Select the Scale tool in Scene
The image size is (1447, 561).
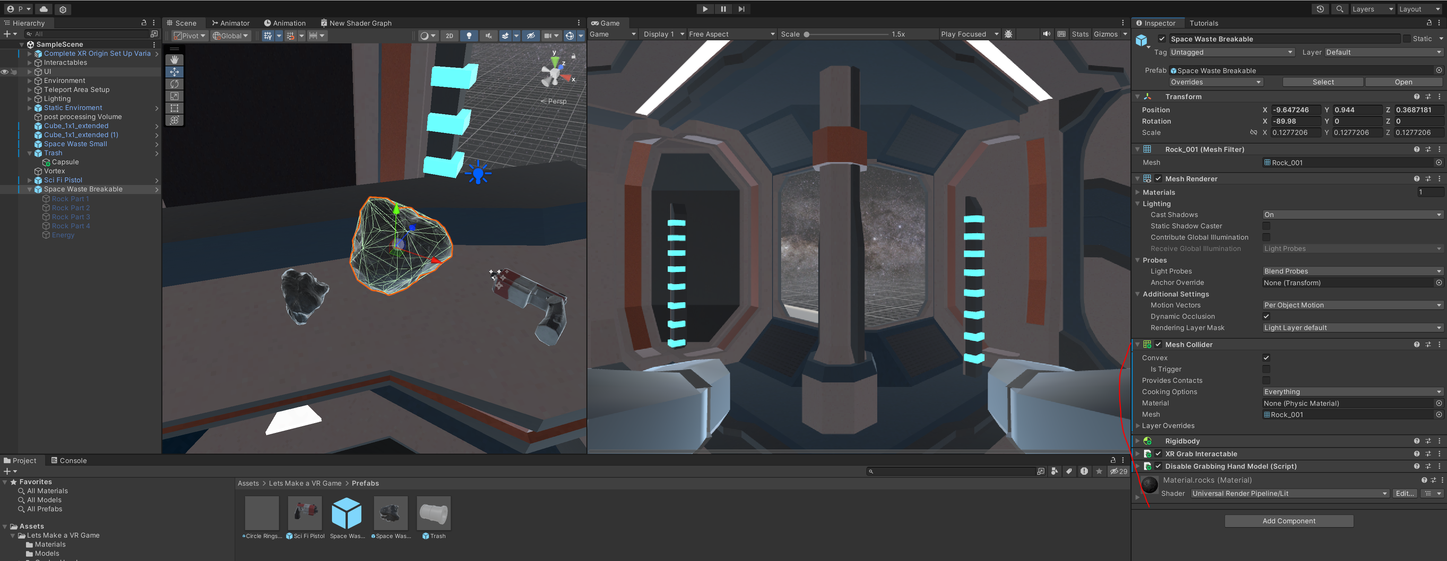point(174,96)
